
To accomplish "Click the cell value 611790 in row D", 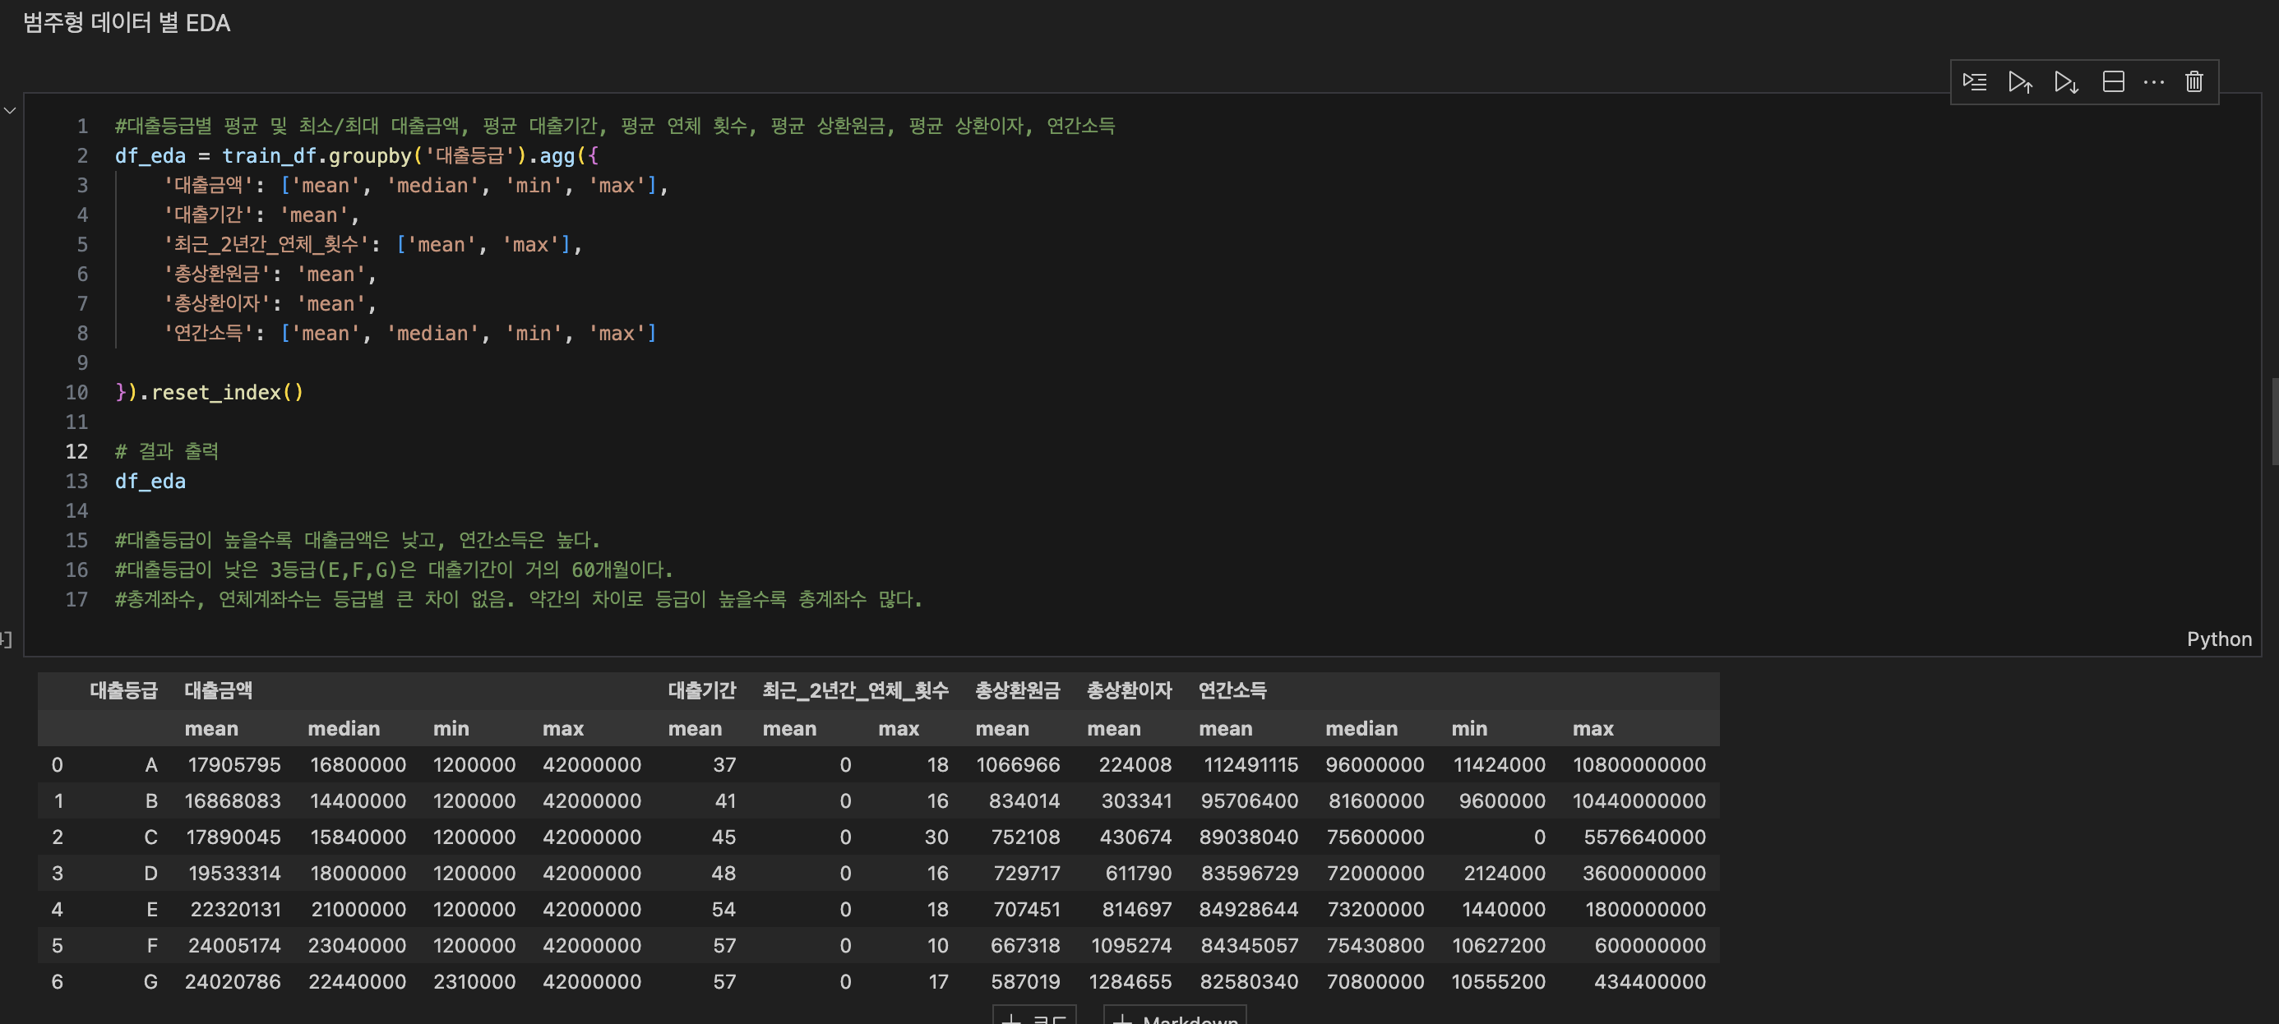I will tap(1139, 874).
